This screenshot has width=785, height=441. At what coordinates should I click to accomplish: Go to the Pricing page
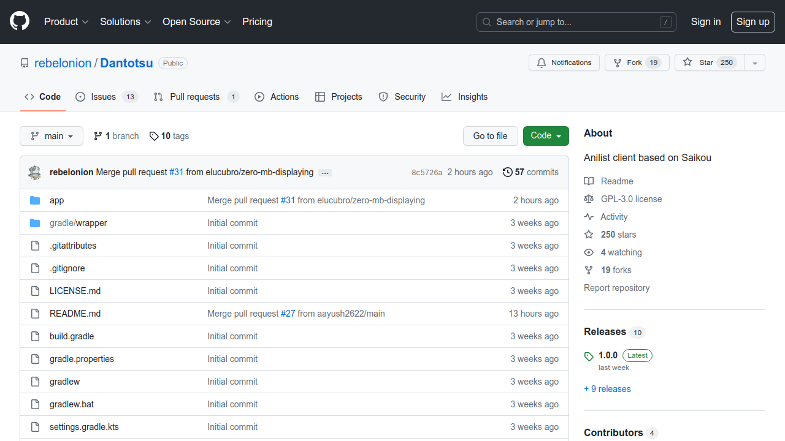(257, 22)
